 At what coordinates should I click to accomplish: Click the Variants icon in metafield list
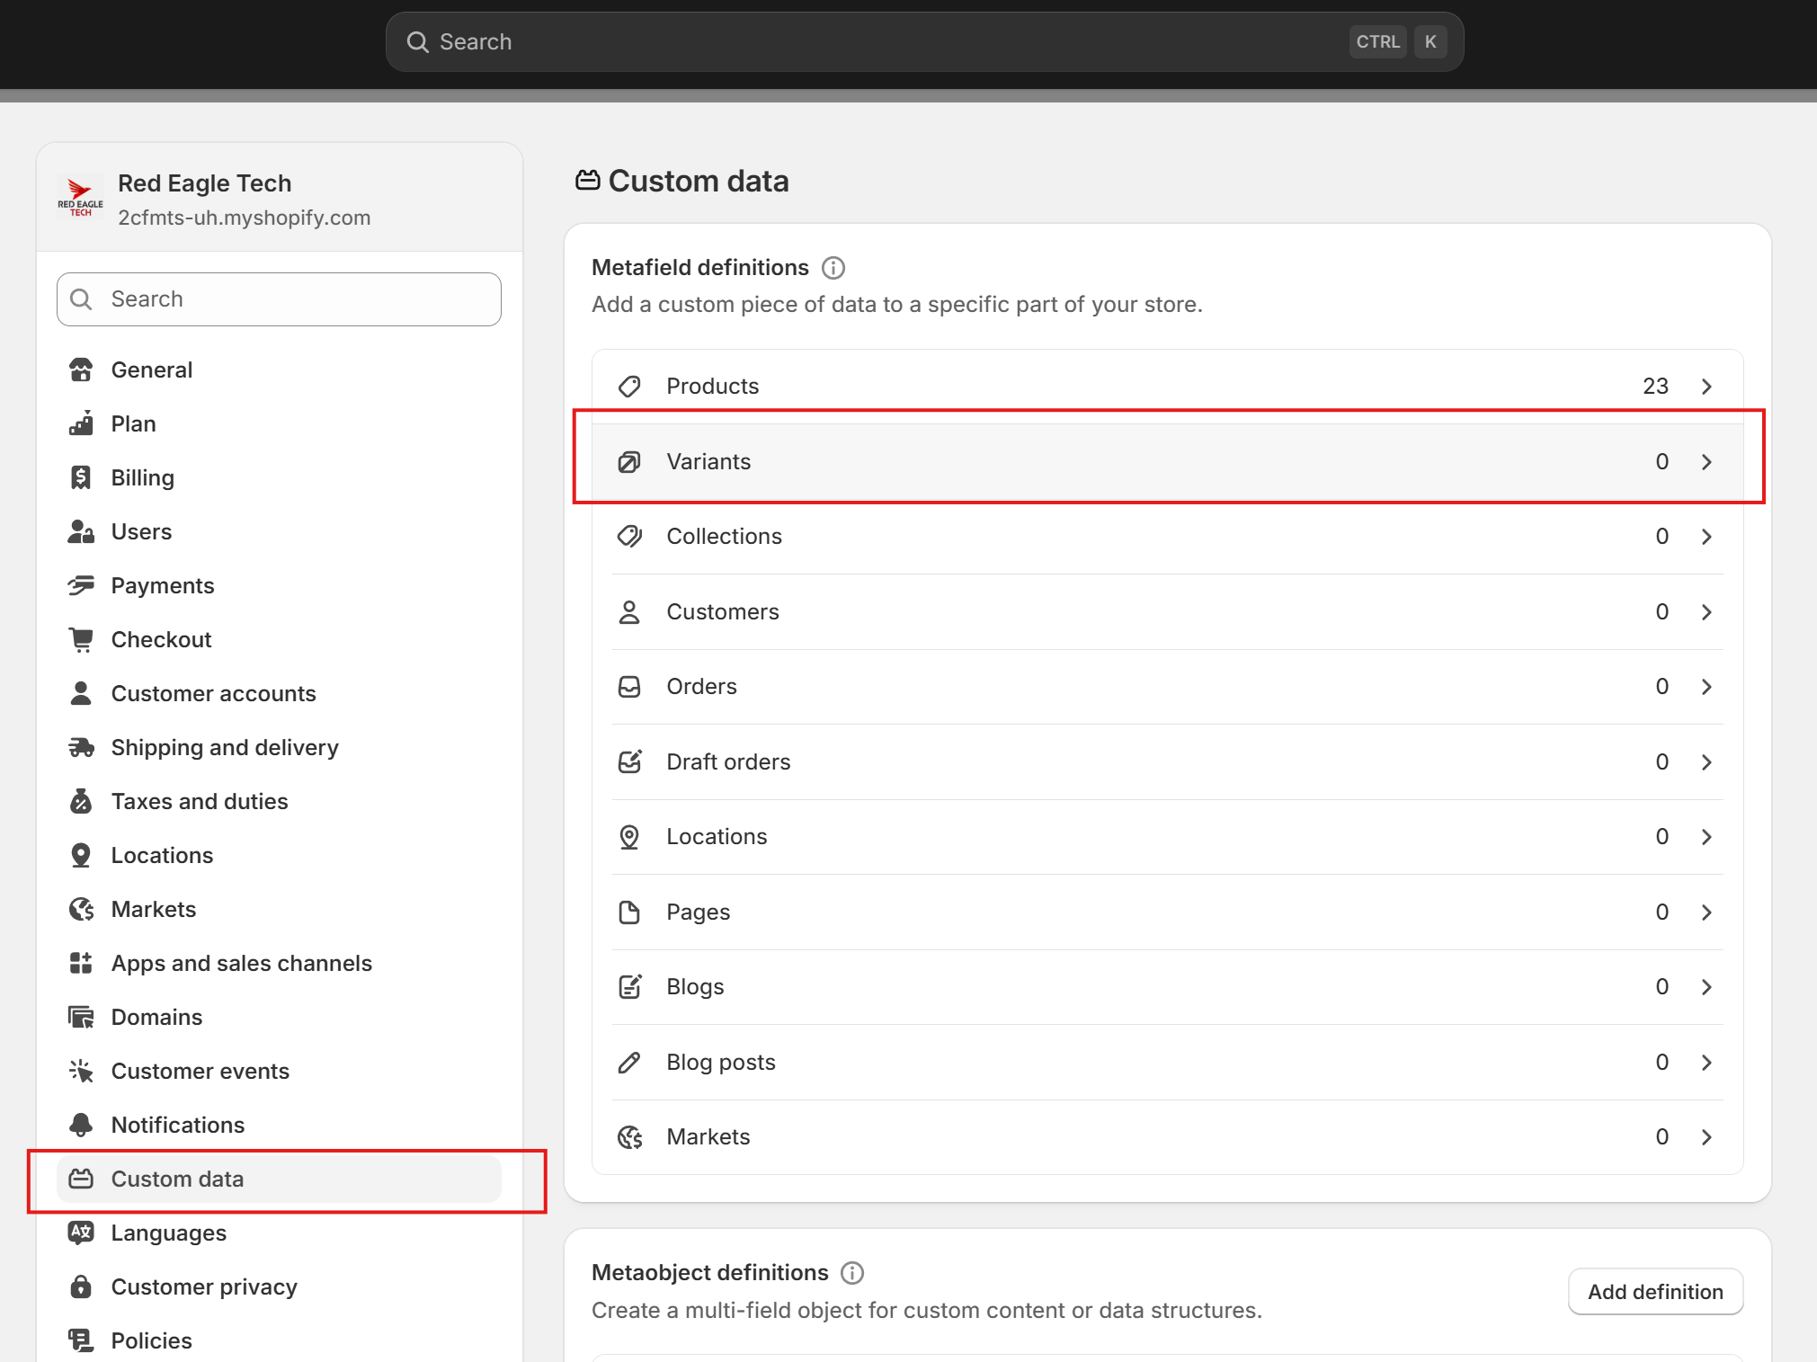coord(629,461)
